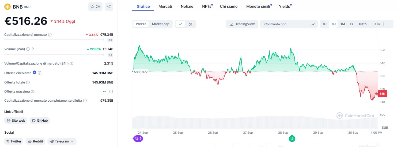
Task: Open the purple events marker icon
Action: click(x=138, y=138)
